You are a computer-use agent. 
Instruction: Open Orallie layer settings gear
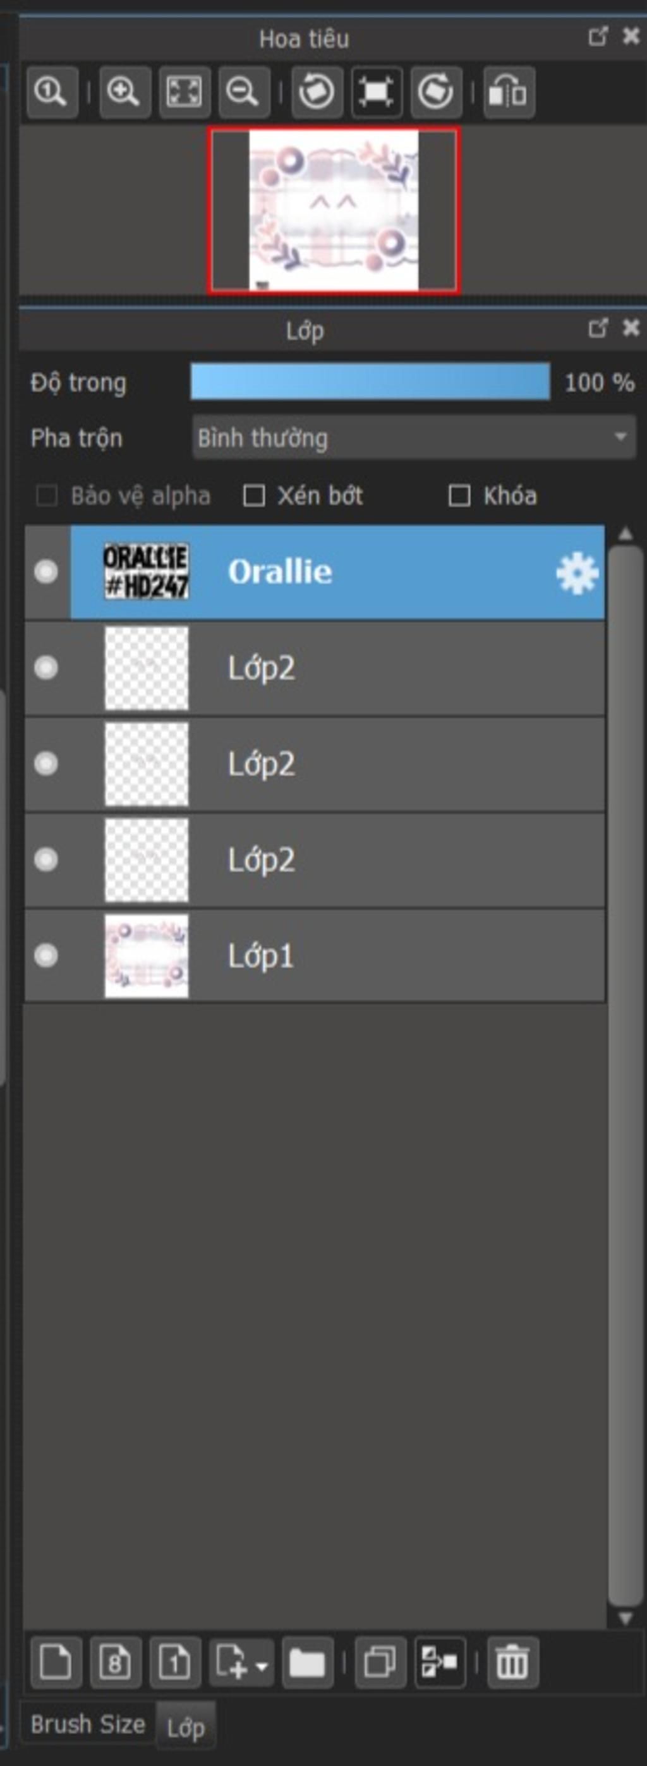point(576,572)
